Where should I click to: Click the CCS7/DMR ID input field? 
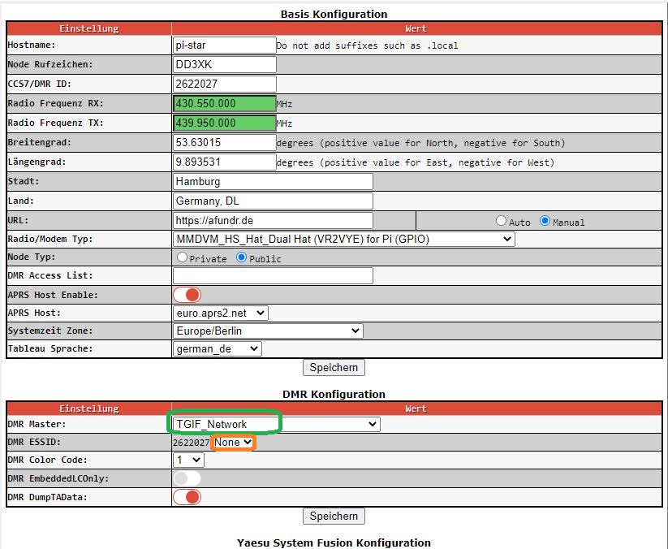[225, 84]
